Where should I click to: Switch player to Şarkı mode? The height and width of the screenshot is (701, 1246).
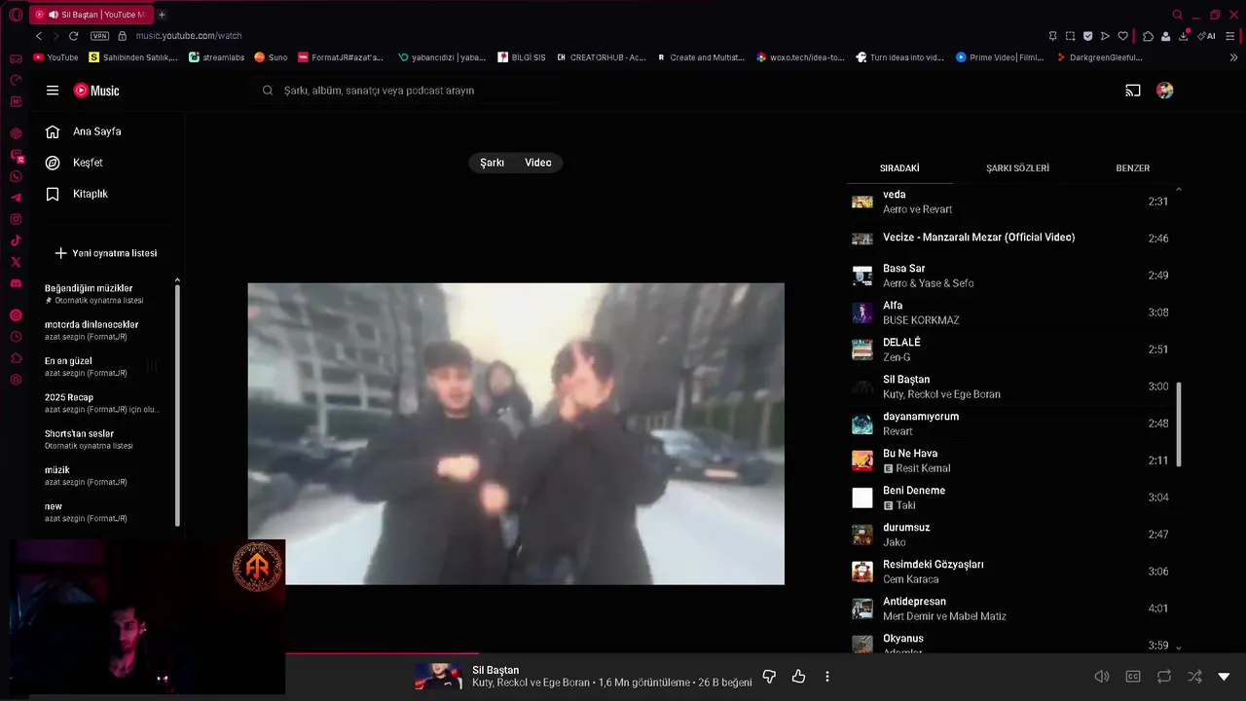click(493, 163)
